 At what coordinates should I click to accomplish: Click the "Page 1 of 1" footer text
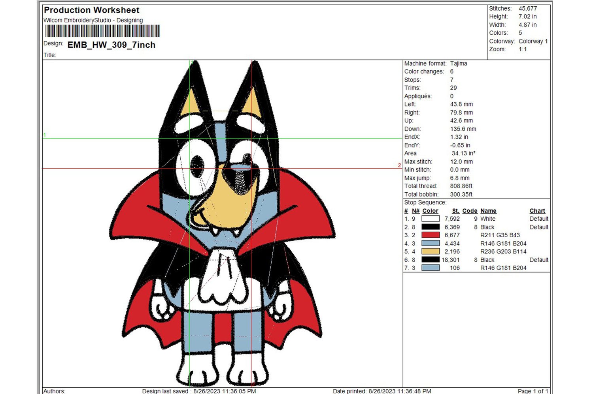coord(533,391)
